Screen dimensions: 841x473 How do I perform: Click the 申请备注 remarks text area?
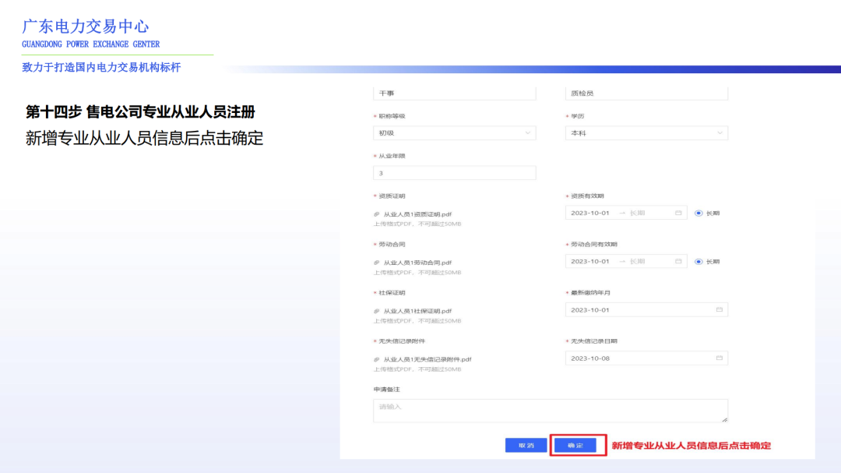551,410
